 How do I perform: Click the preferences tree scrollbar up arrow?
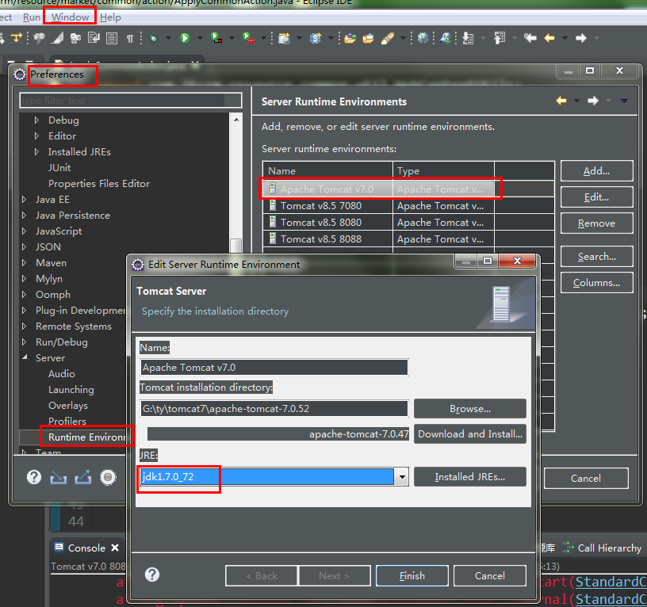pyautogui.click(x=236, y=120)
